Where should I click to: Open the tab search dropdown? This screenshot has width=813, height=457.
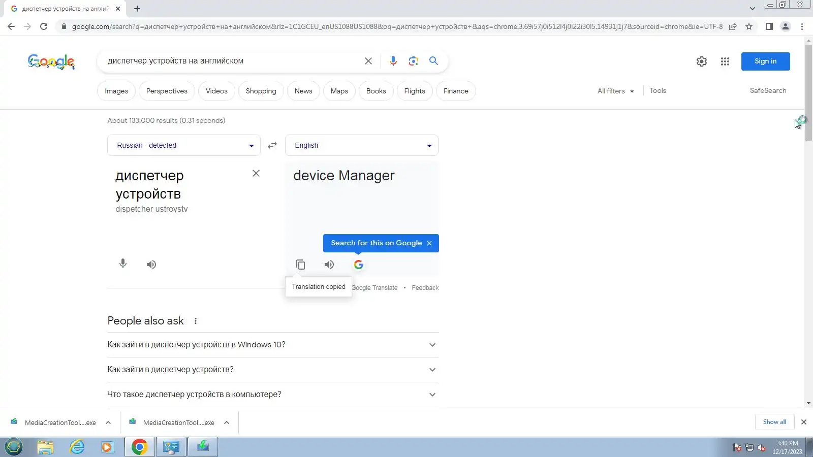(753, 9)
